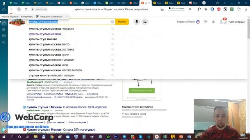Open Скидка 35% на стулья ad link
The width and height of the screenshot is (250, 140).
point(61,129)
